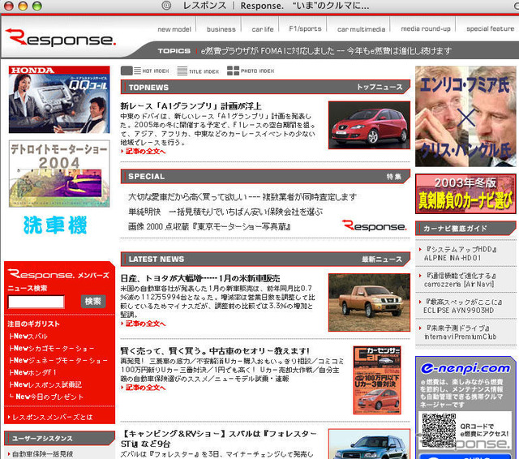Open the new model navigation tab
The image size is (519, 459).
click(x=174, y=29)
